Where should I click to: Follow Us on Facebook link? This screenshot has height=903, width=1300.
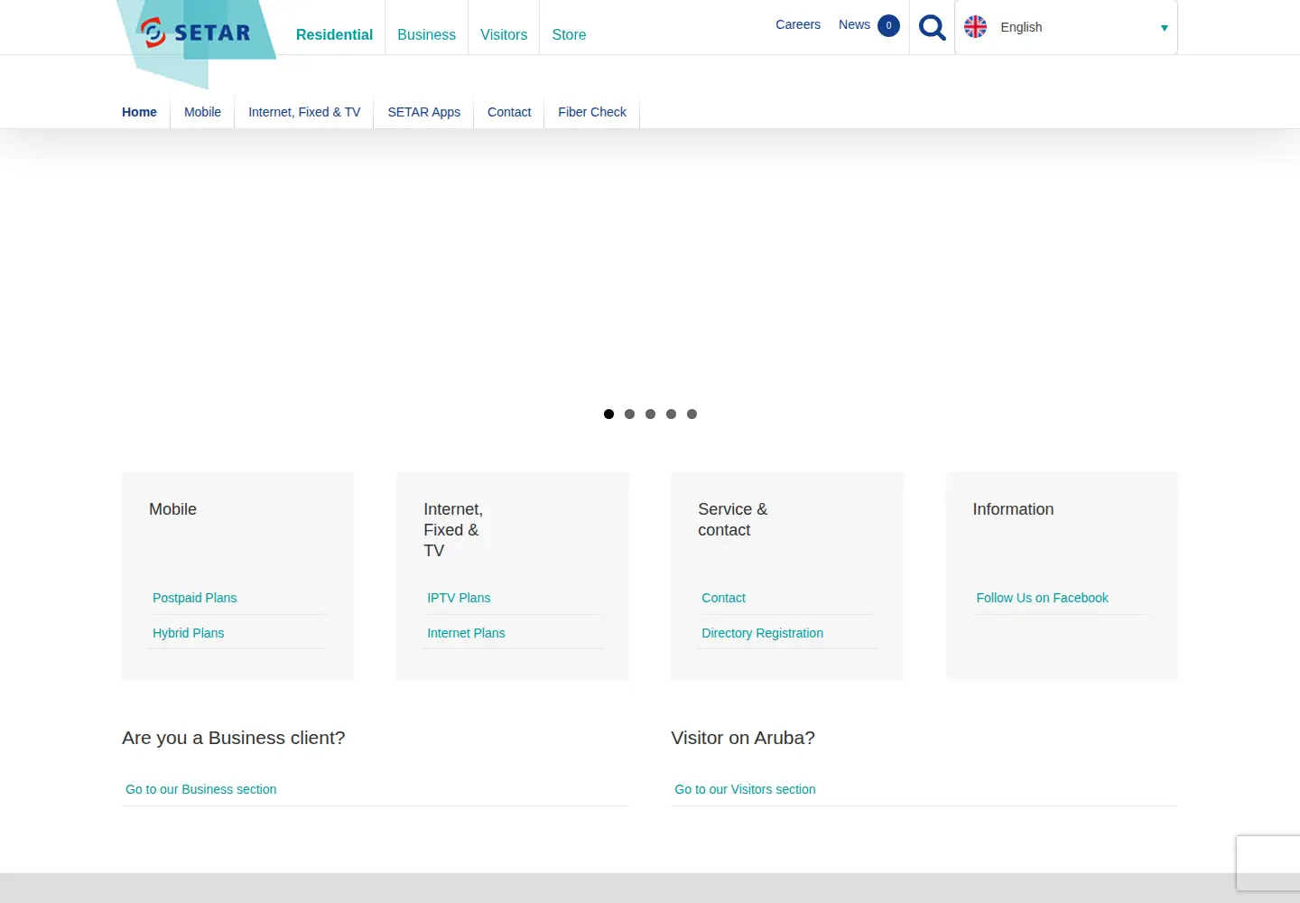coord(1042,598)
